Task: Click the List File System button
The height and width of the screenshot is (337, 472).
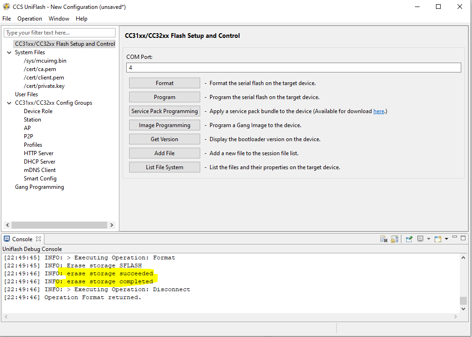Action: pyautogui.click(x=165, y=167)
